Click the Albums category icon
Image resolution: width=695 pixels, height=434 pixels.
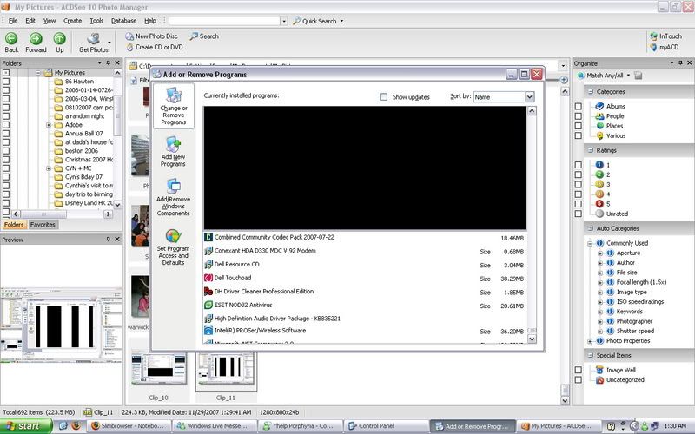(599, 106)
